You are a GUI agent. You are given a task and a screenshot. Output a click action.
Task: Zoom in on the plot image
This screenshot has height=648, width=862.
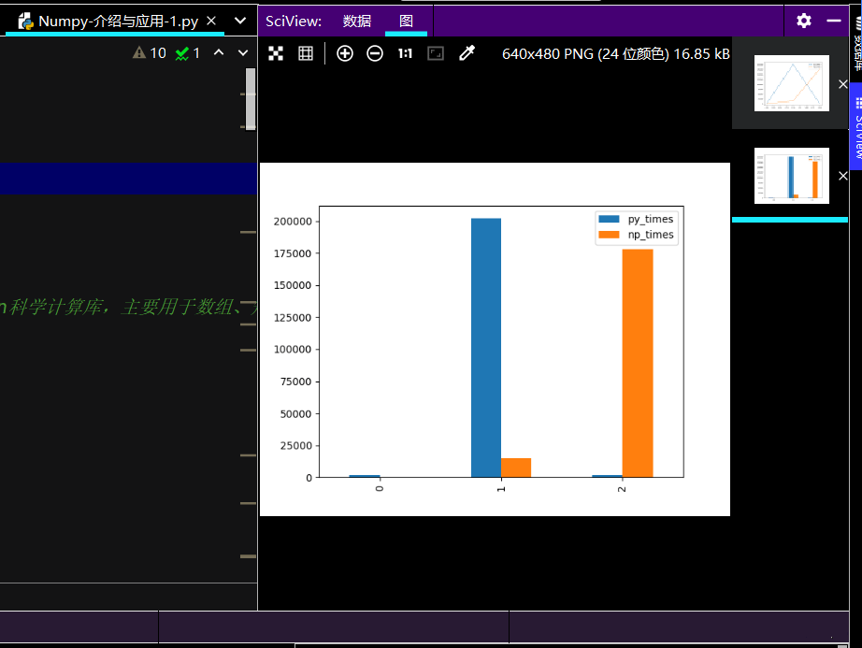[x=345, y=53]
